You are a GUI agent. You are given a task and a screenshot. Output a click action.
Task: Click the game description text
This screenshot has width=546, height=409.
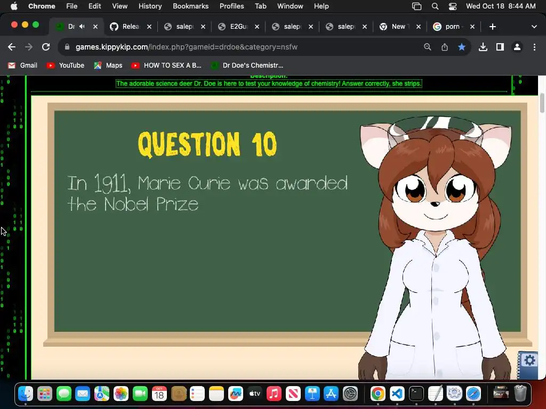[x=269, y=84]
